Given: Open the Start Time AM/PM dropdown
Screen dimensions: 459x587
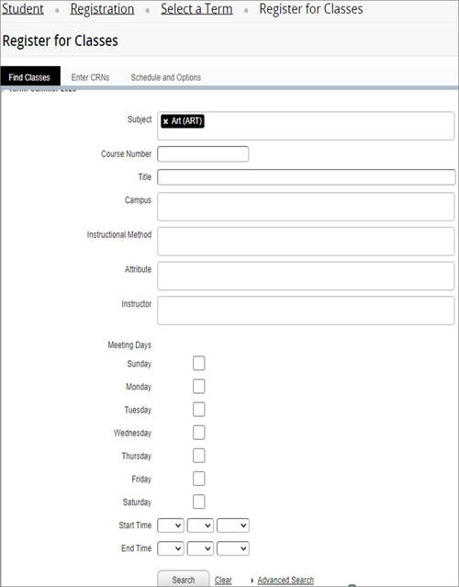Looking at the screenshot, I should click(x=233, y=525).
